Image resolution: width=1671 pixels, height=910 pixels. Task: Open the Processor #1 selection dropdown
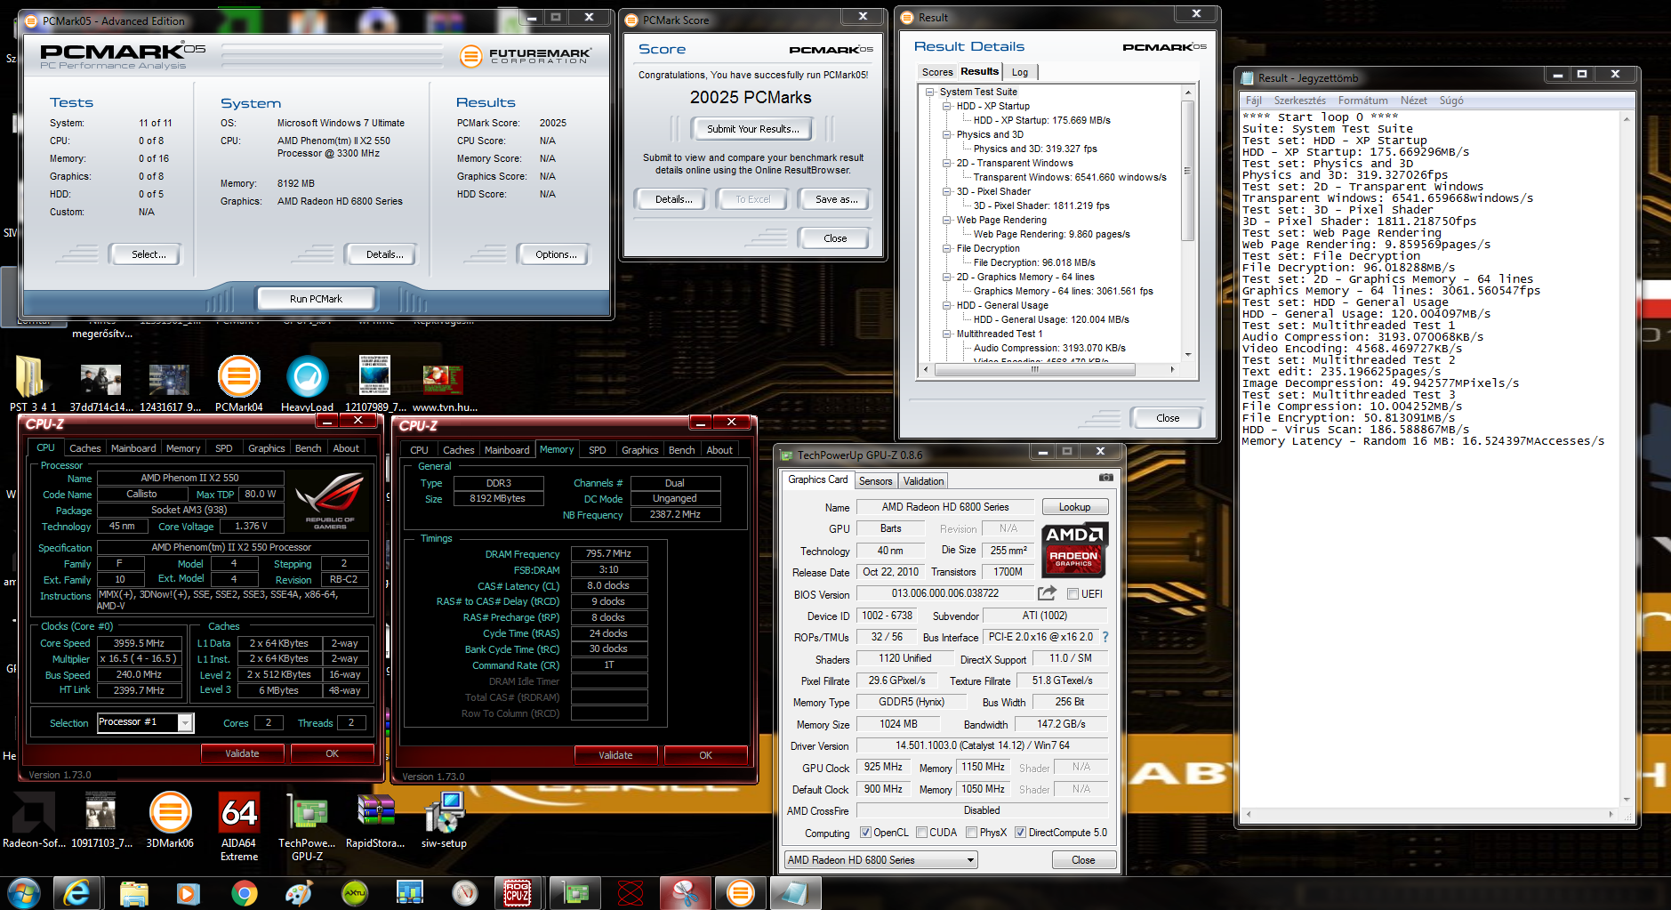pos(145,722)
